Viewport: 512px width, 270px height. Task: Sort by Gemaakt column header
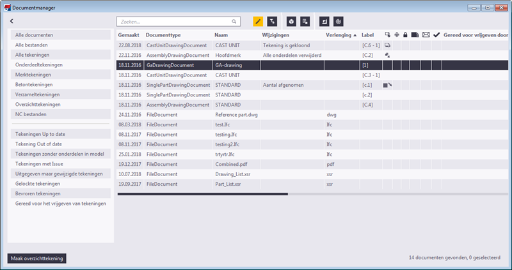[129, 35]
